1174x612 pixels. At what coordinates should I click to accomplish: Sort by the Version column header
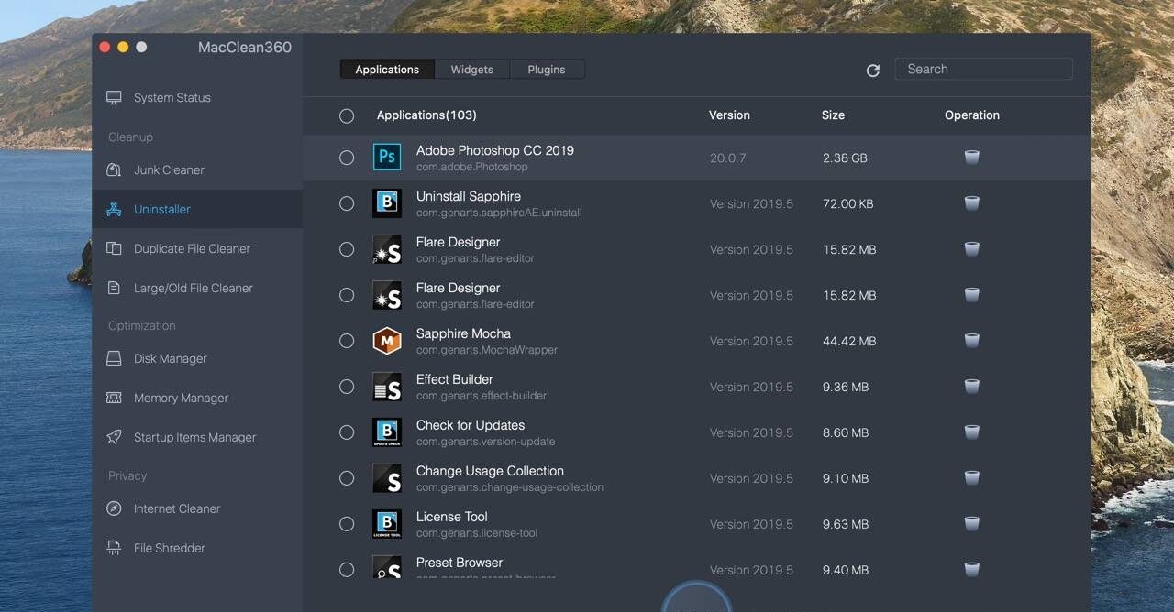(x=729, y=115)
